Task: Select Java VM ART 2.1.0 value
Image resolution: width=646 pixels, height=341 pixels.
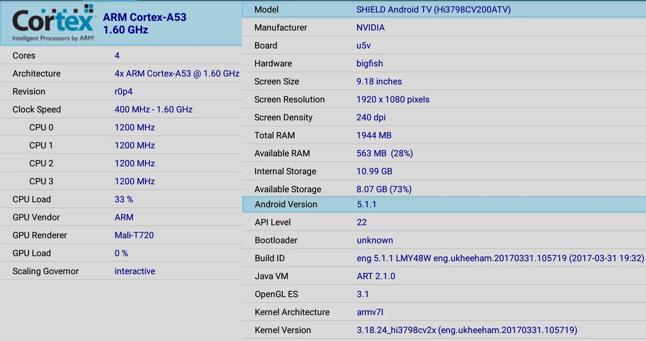Action: 376,276
